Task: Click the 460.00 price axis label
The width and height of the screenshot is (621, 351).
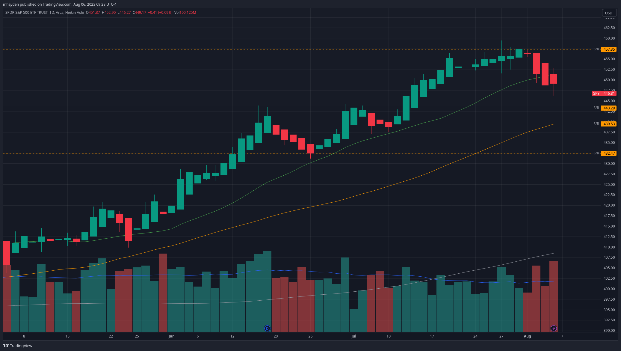Action: click(609, 38)
